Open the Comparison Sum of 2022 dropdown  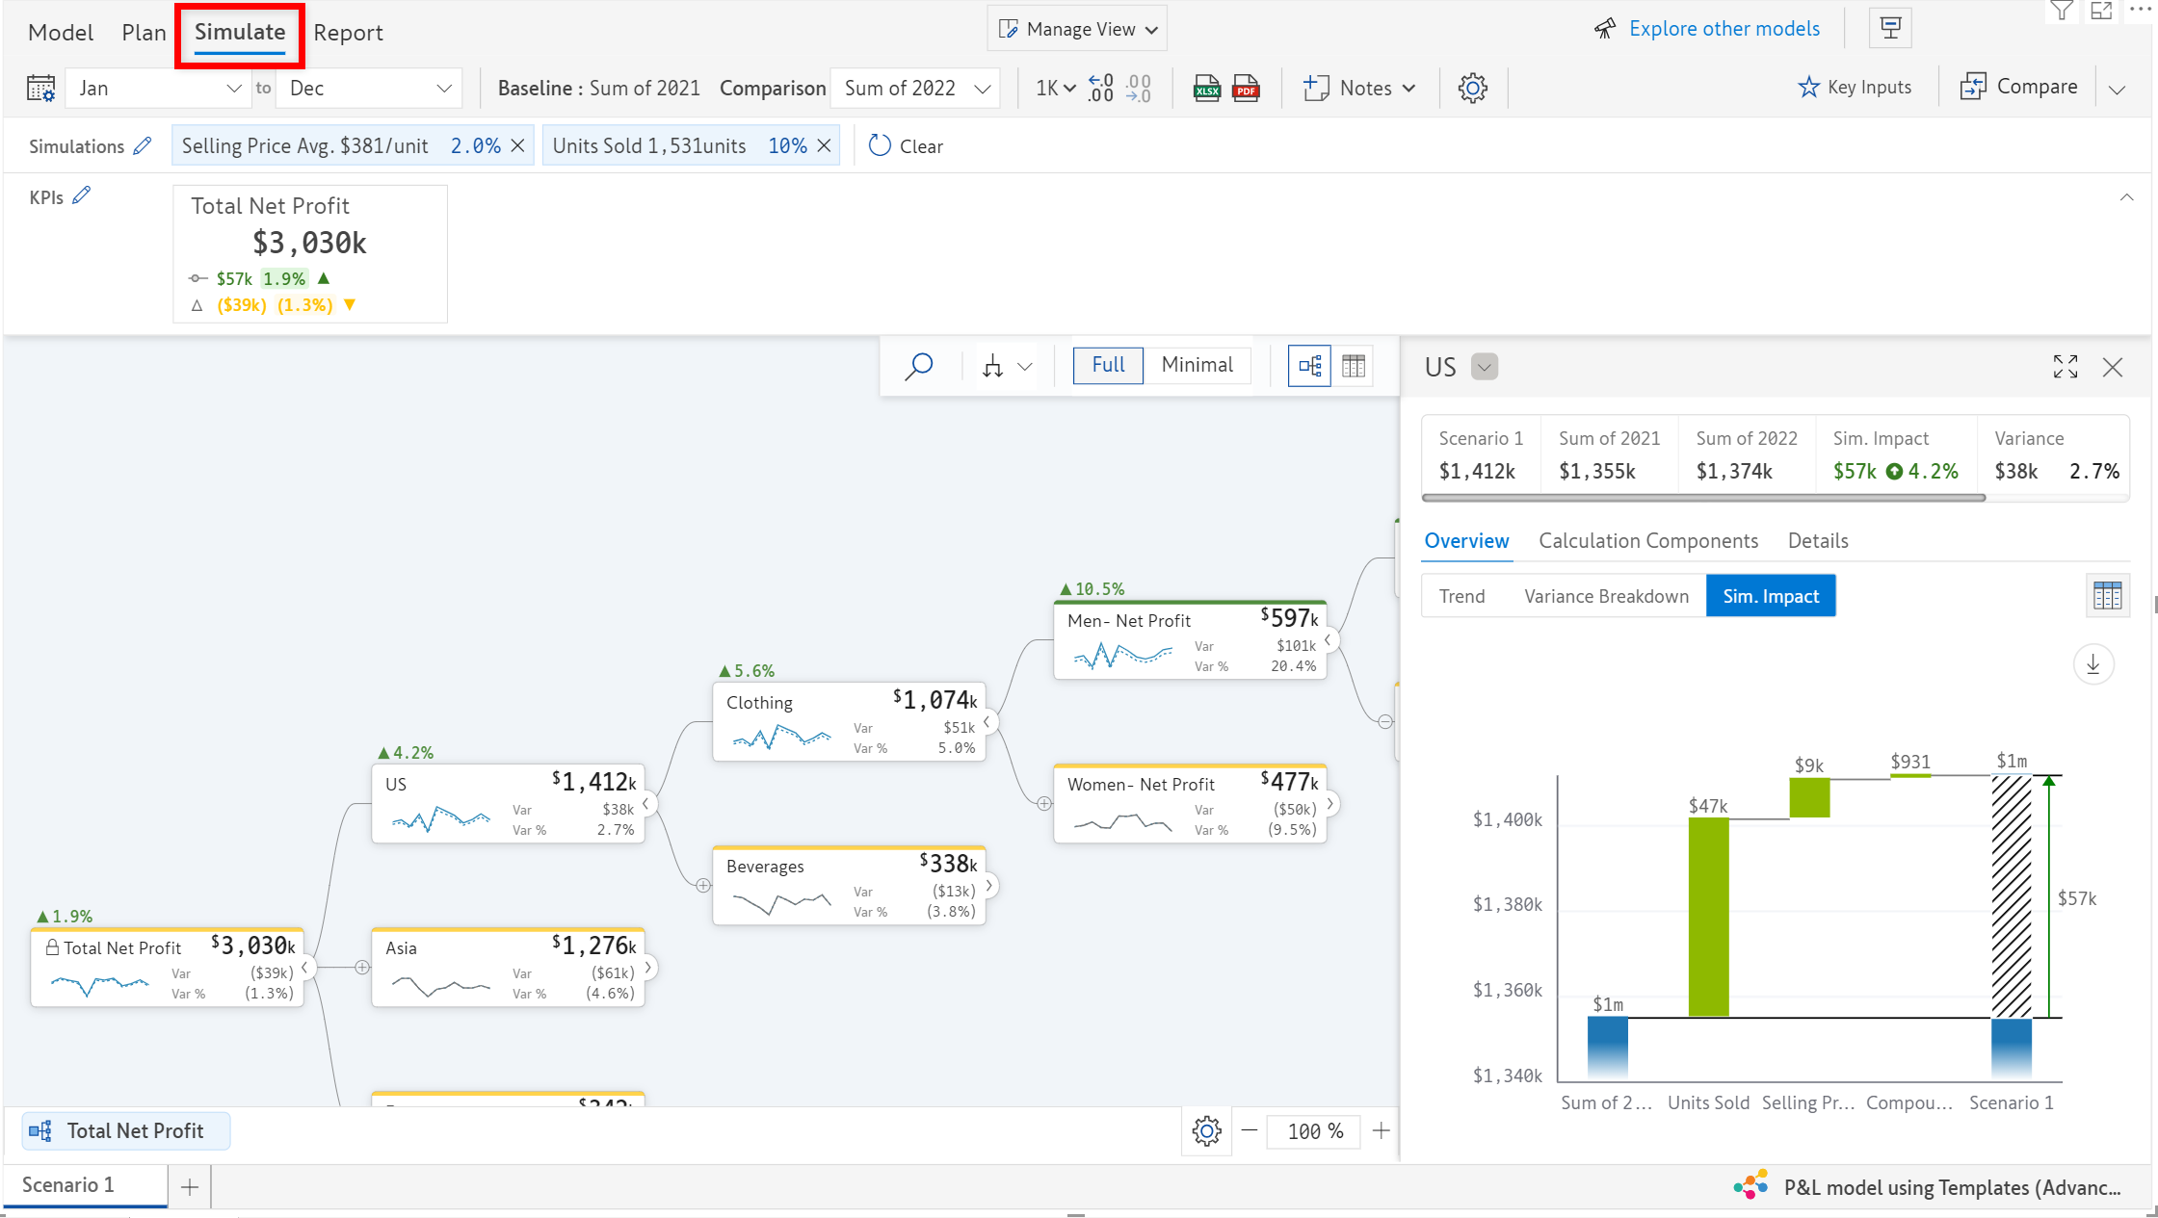click(x=915, y=89)
